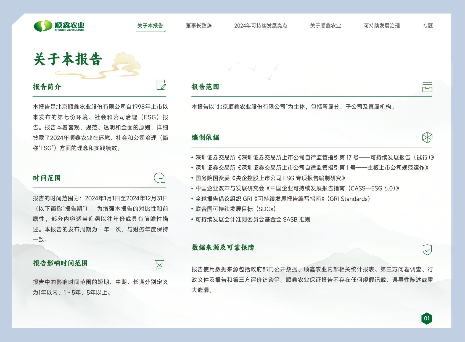
Task: Click the cube icon beside 编制依据
Action: pos(427,138)
